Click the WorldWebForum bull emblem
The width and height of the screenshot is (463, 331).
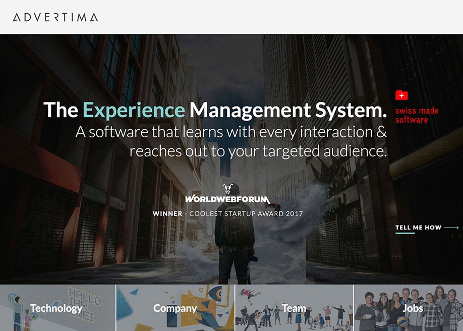click(228, 188)
